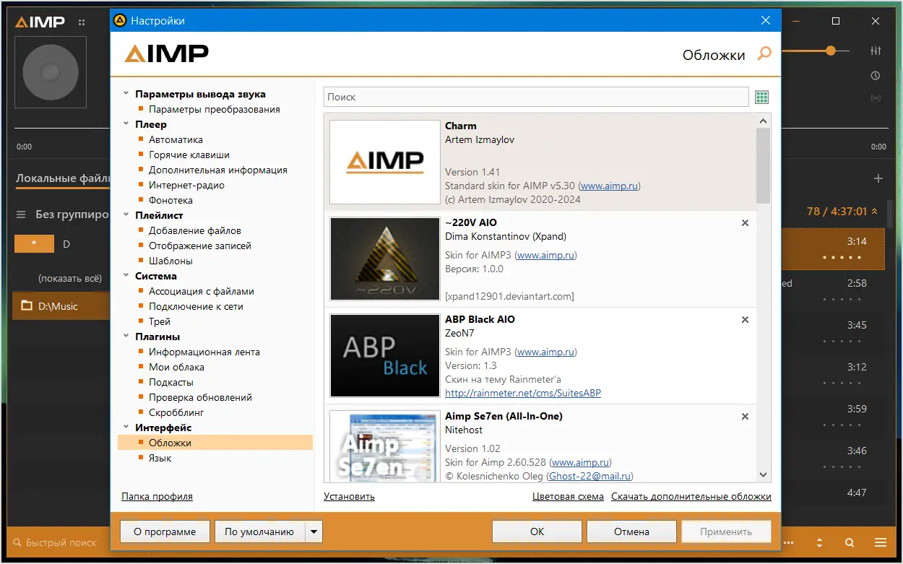Open dropdown arrow beside По умолчанию
This screenshot has width=903, height=564.
(314, 532)
